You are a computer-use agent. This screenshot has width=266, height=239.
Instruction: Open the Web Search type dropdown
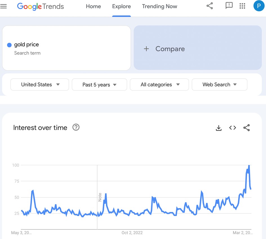220,84
